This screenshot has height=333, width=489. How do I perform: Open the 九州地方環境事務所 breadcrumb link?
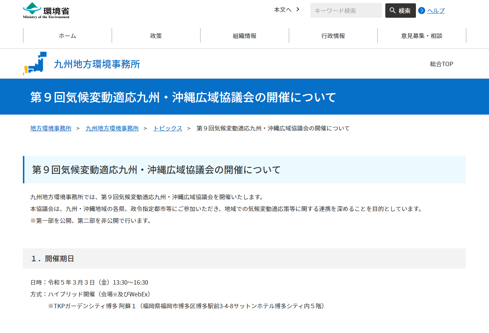pyautogui.click(x=112, y=128)
